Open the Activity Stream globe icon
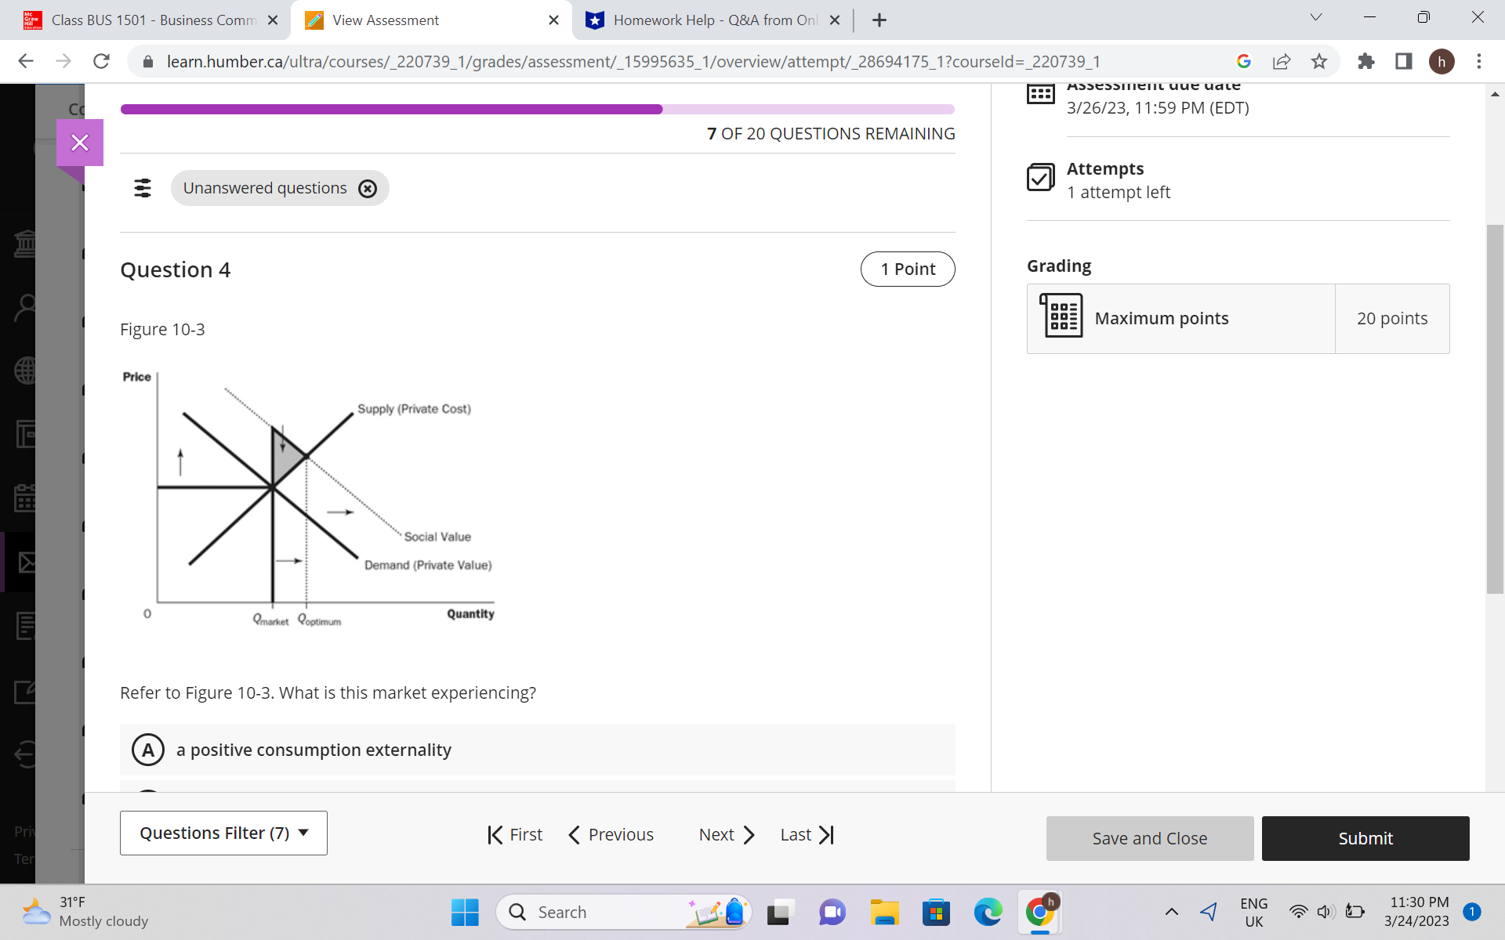This screenshot has height=940, width=1505. tap(26, 371)
